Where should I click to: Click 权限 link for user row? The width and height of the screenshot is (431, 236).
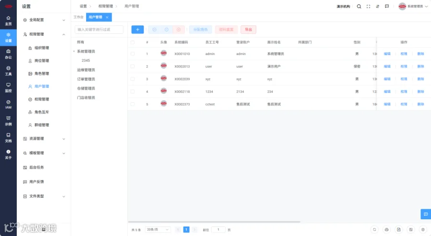tap(404, 66)
